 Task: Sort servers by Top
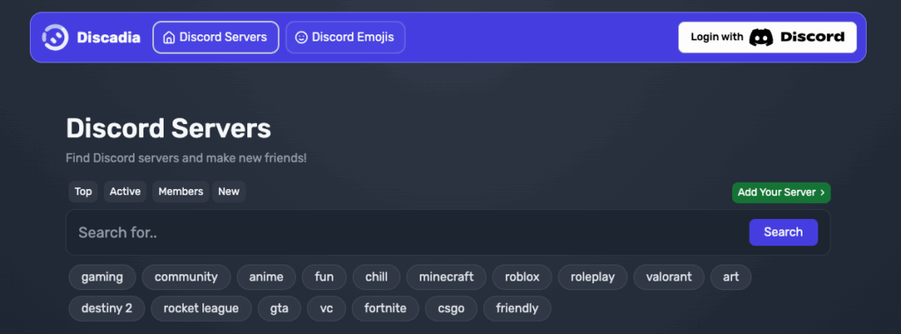click(x=84, y=192)
